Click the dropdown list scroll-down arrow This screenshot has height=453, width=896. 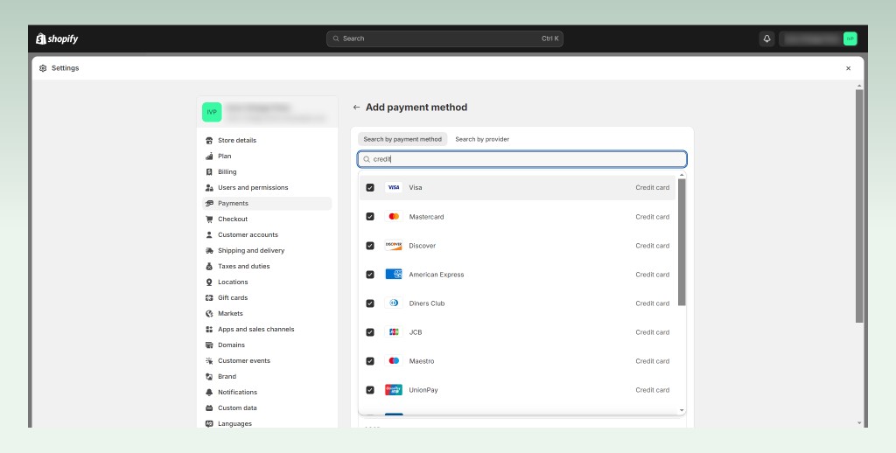(681, 410)
